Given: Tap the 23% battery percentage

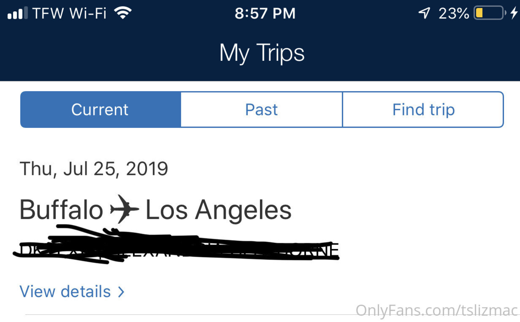Looking at the screenshot, I should point(454,13).
